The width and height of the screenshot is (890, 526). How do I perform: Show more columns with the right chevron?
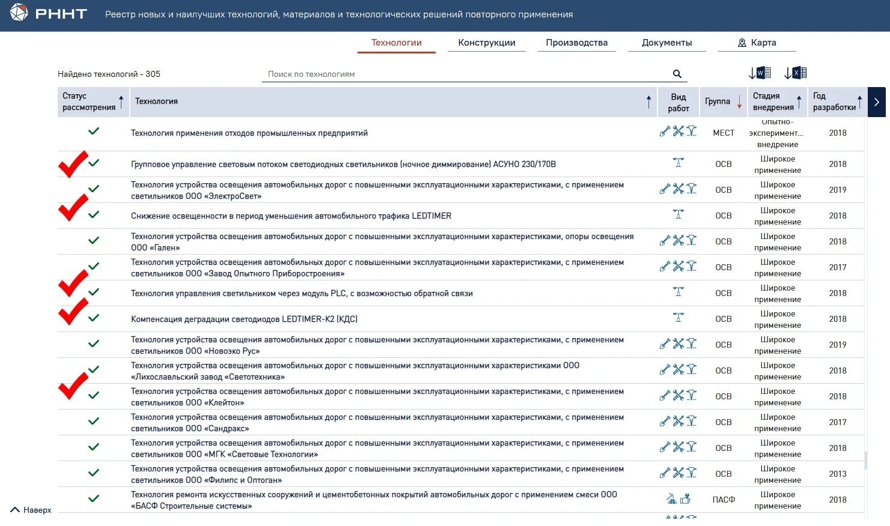(877, 102)
